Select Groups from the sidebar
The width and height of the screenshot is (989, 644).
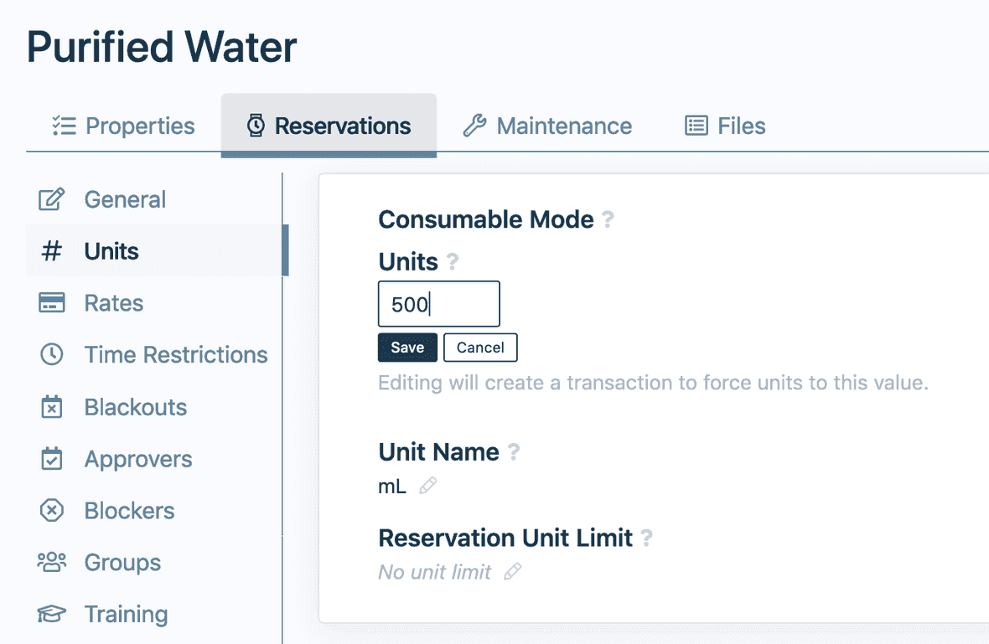122,563
